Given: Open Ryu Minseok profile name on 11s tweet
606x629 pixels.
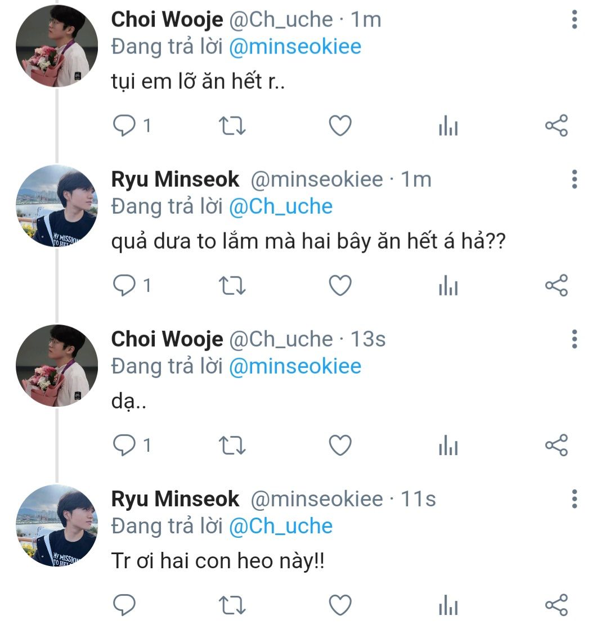Looking at the screenshot, I should 175,499.
